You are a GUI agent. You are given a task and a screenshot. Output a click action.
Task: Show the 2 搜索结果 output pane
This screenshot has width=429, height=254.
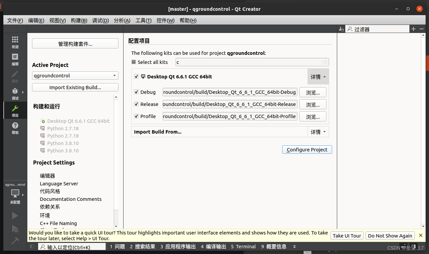tap(142, 247)
